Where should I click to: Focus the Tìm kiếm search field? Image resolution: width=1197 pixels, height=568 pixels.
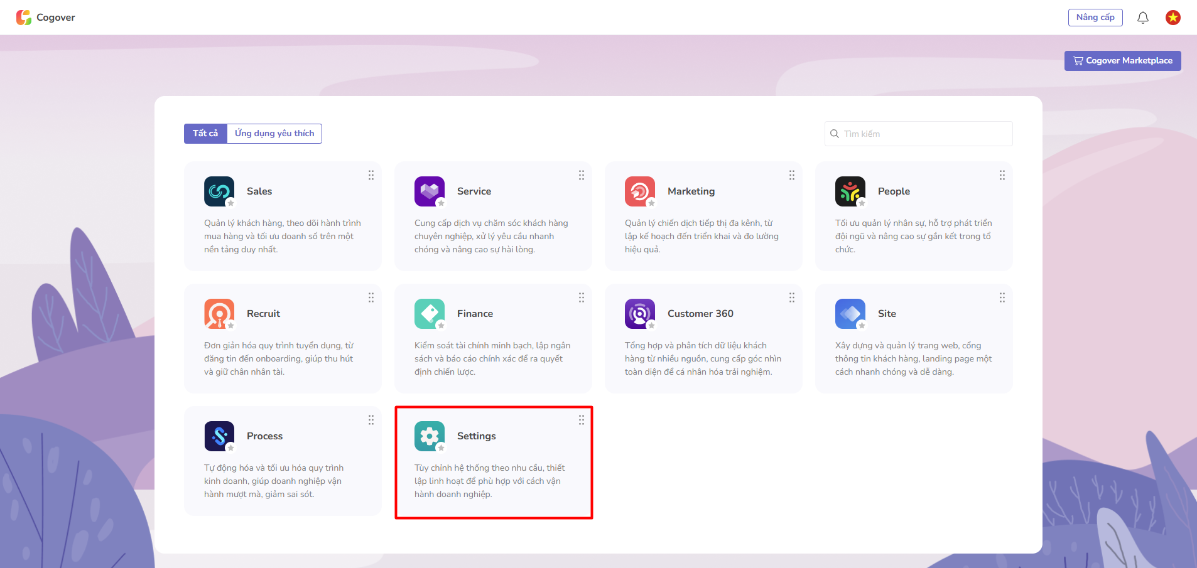point(919,134)
